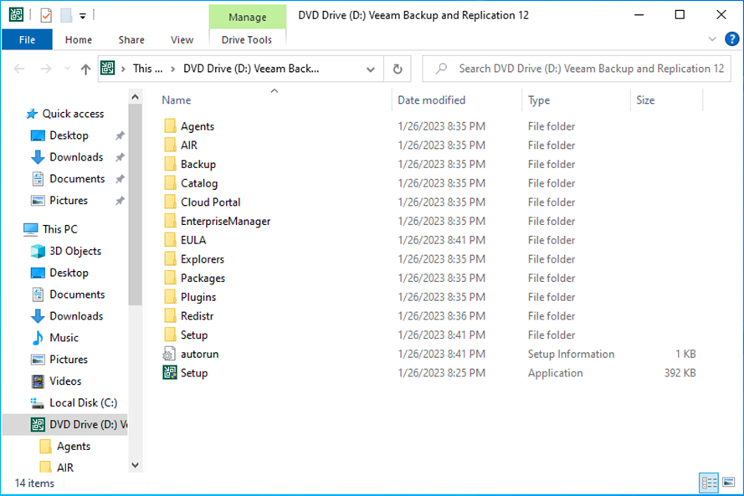Screen dimensions: 744x496
Task: Select the Explorers folder
Action: tap(203, 259)
